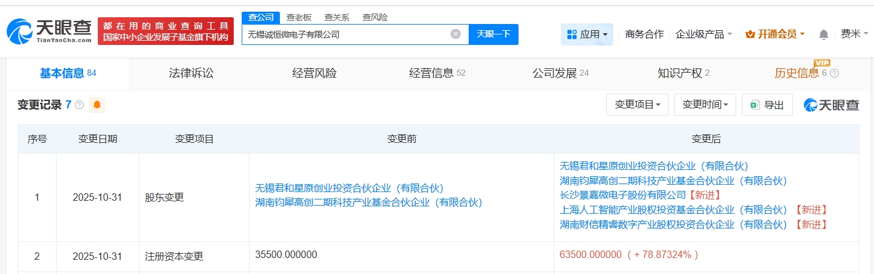Click the TianYanCha logo at top left
Image resolution: width=874 pixels, height=274 pixels.
[x=49, y=31]
